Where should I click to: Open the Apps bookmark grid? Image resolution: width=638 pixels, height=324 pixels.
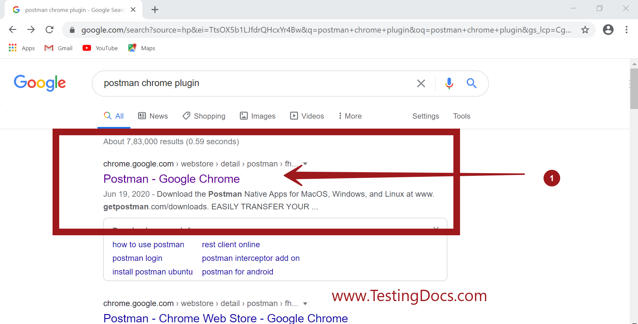pos(22,48)
